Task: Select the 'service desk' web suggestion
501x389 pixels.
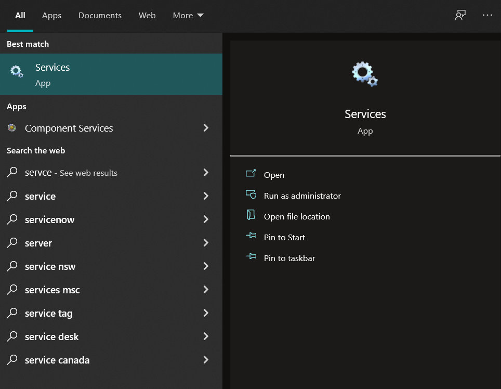Action: coord(111,336)
